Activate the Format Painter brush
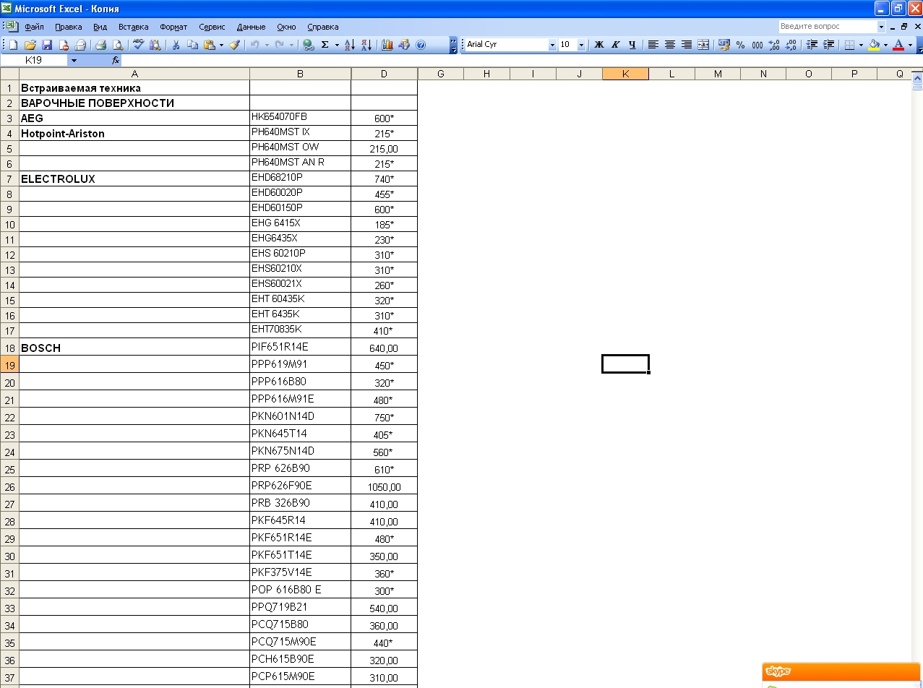 coord(234,45)
